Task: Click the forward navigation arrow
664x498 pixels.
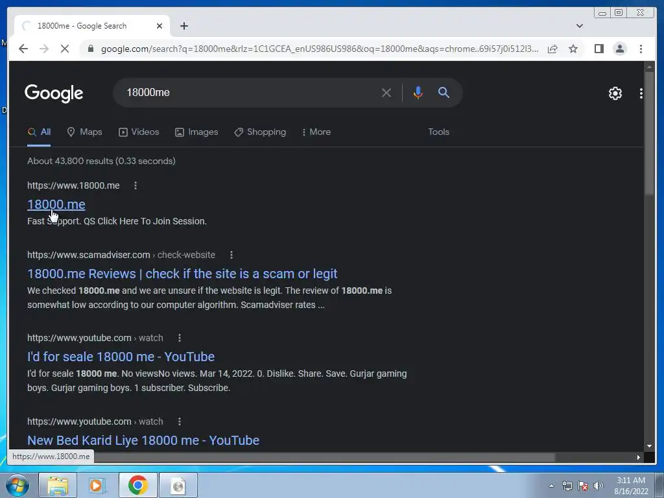Action: (43, 49)
